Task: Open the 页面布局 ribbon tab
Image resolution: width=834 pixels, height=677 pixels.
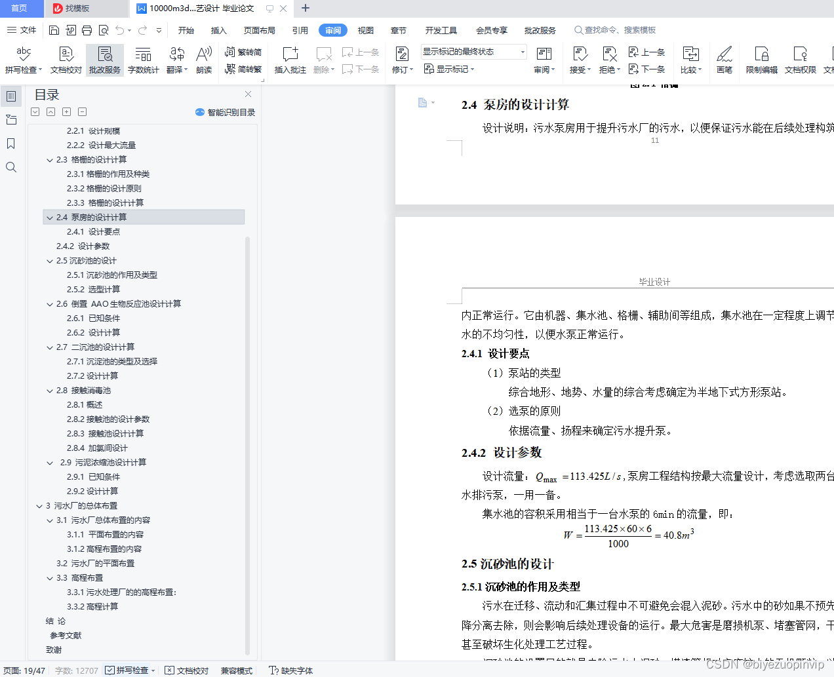Action: (260, 30)
